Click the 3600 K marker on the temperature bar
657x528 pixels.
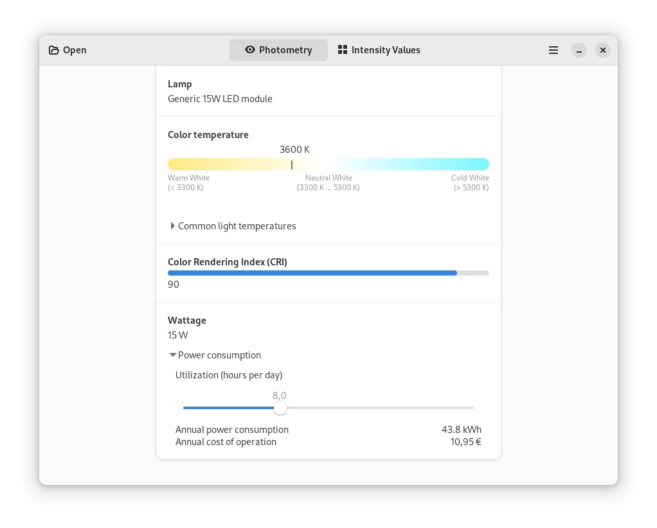pyautogui.click(x=292, y=164)
